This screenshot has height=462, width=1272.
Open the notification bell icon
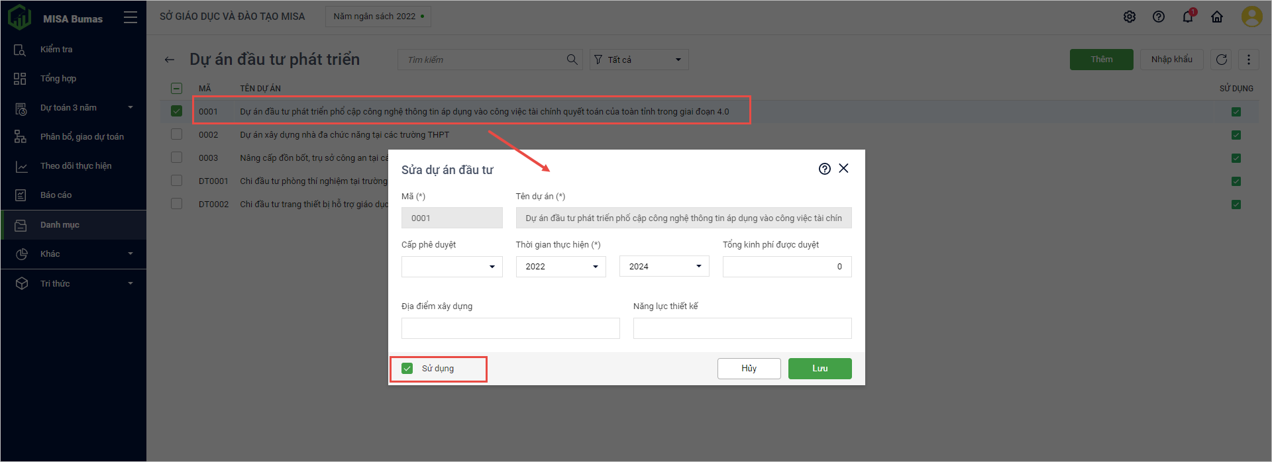(x=1187, y=17)
